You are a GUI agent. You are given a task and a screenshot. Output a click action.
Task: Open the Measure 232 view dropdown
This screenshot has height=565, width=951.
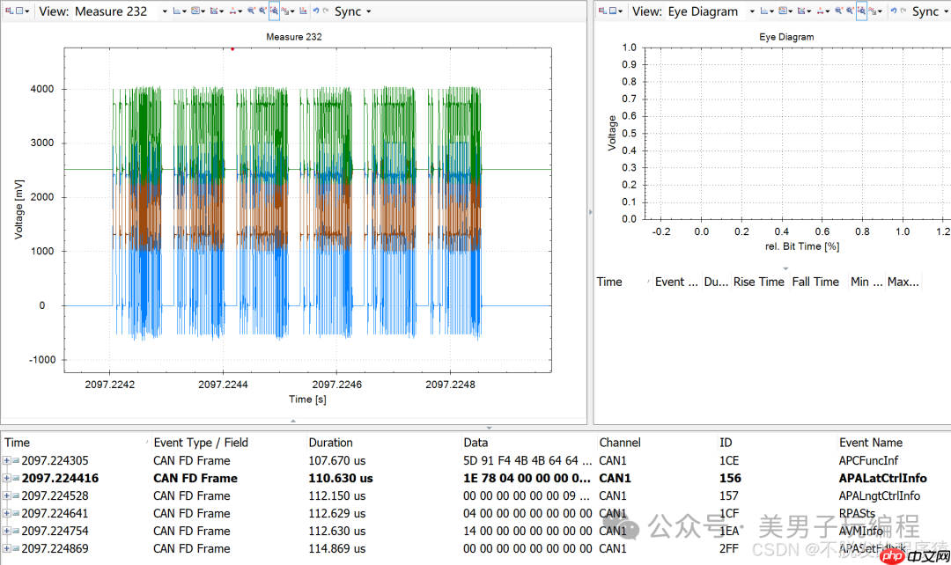[165, 11]
